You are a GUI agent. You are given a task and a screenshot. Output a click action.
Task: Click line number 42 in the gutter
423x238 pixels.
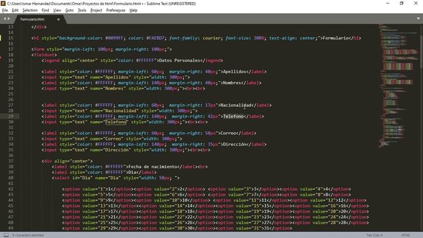[11, 189]
